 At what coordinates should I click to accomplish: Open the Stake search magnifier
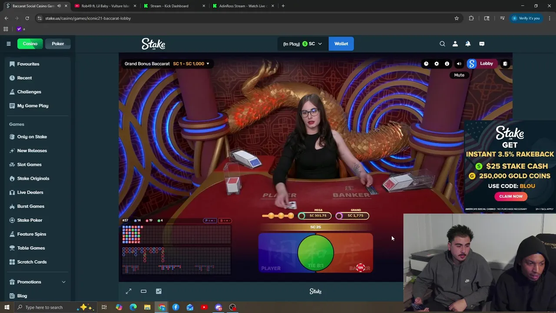[x=442, y=43]
